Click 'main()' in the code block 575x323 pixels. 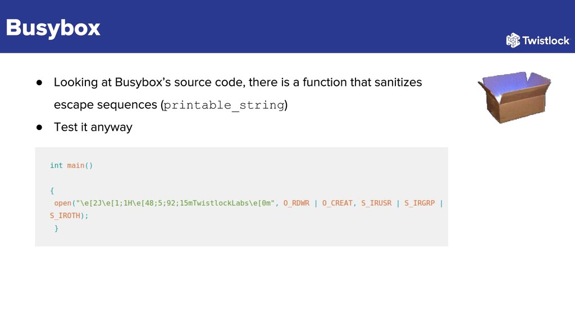(80, 165)
